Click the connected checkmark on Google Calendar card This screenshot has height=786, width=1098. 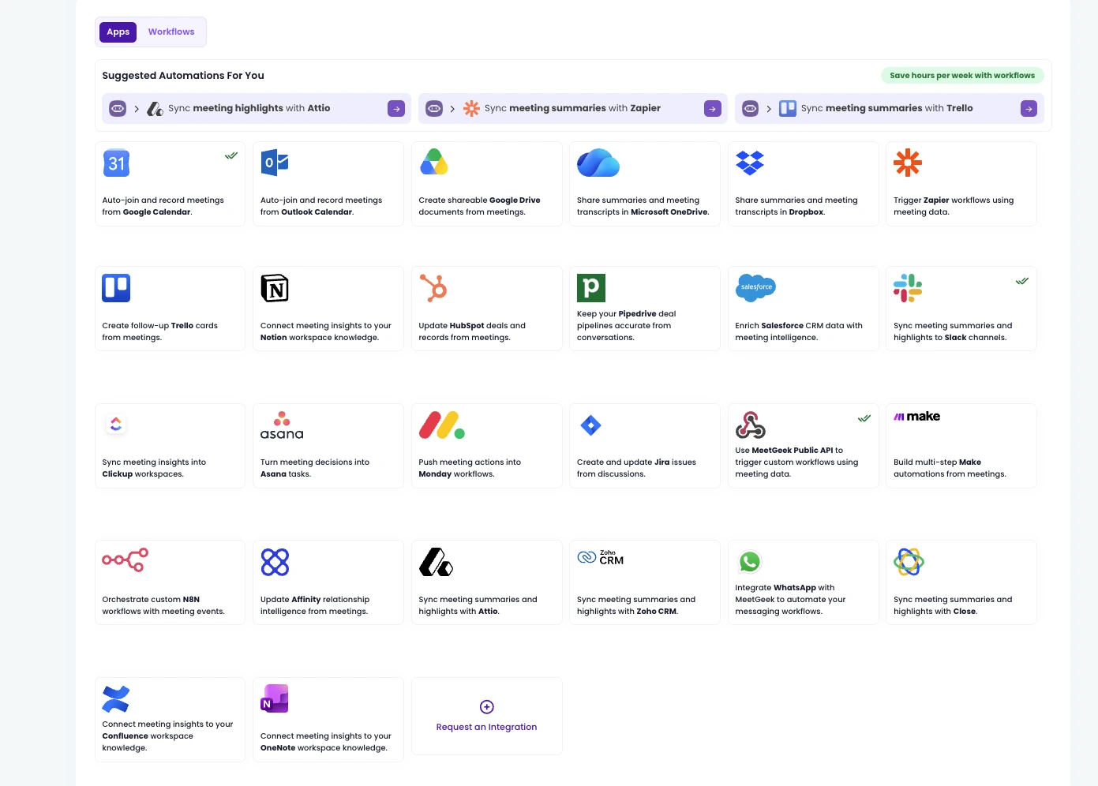click(231, 155)
